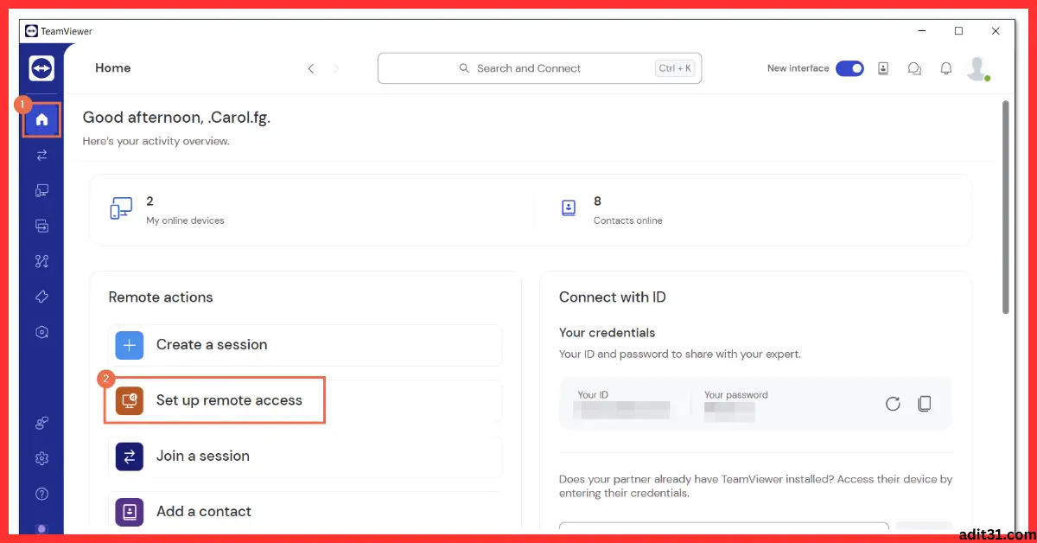1037x543 pixels.
Task: View Contacts online card
Action: point(753,210)
